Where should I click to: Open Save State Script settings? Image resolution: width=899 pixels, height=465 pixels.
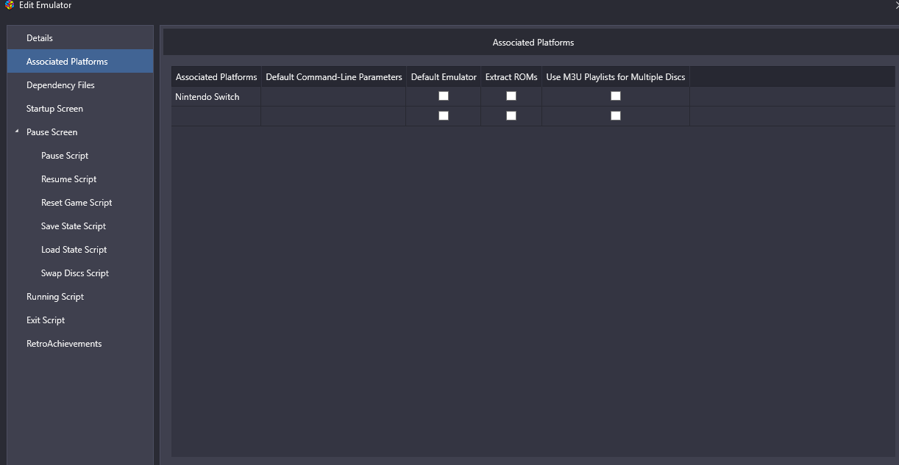(x=74, y=226)
